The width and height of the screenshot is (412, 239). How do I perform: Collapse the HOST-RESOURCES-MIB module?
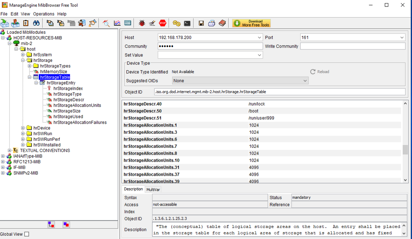pos(3,37)
